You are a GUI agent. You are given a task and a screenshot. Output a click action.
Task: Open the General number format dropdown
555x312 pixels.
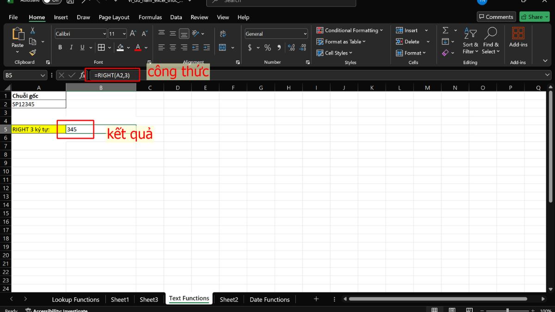(x=305, y=34)
